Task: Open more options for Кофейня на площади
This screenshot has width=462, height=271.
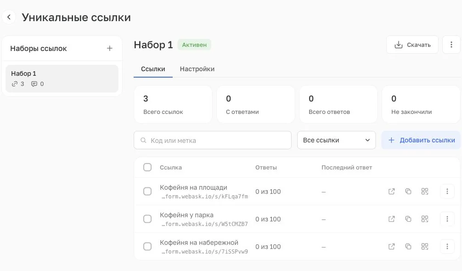Action: 447,192
